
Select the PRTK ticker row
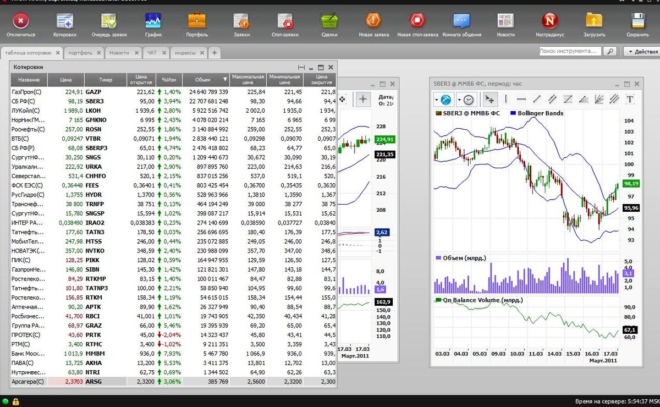point(173,334)
